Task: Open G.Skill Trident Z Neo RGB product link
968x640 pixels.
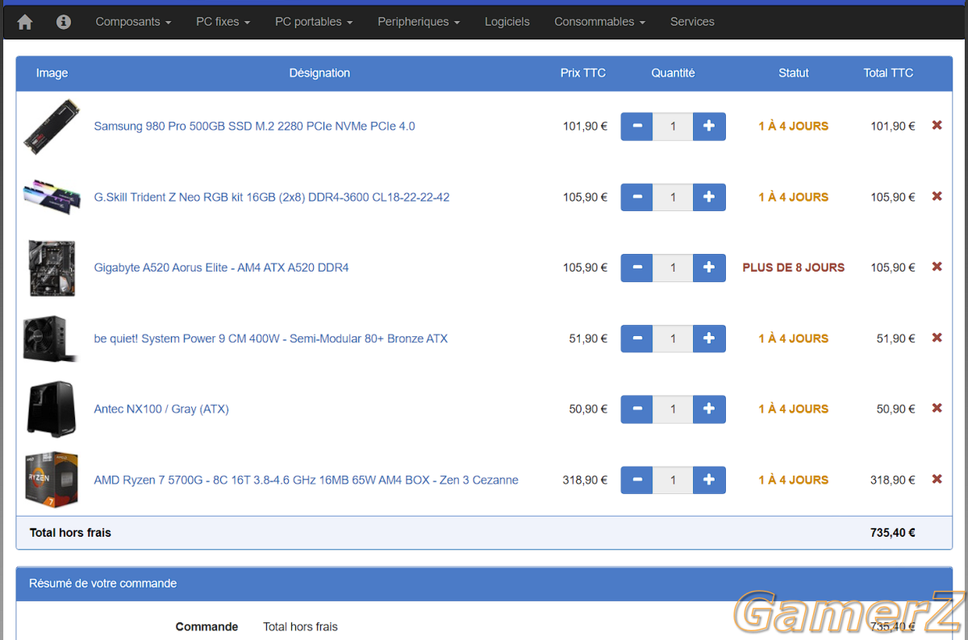Action: pos(272,197)
